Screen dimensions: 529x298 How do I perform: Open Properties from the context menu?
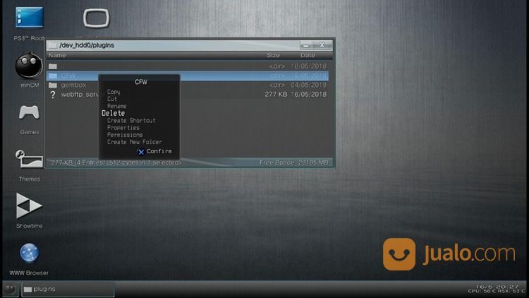[x=123, y=128]
